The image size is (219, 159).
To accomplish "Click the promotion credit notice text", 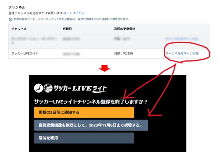I will (72, 19).
